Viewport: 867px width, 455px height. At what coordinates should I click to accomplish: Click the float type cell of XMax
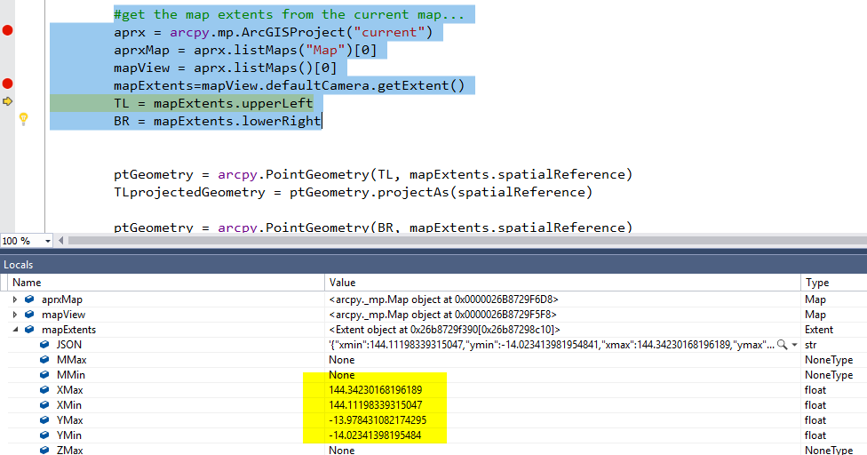(815, 390)
